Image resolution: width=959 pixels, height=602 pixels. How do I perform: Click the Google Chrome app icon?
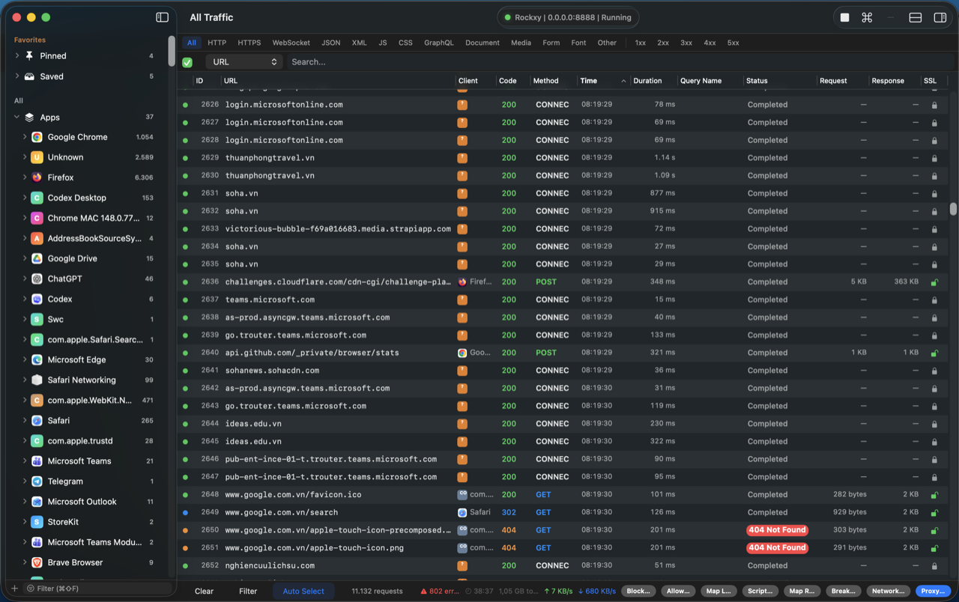click(x=37, y=137)
